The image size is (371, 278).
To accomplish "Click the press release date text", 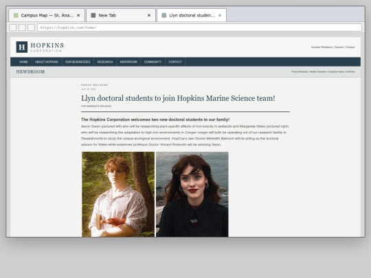I will (89, 89).
